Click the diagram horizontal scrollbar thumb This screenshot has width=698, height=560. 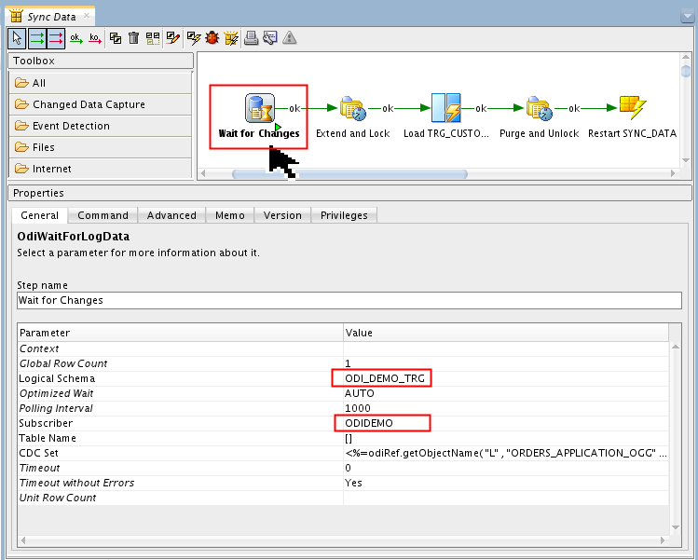tap(349, 174)
